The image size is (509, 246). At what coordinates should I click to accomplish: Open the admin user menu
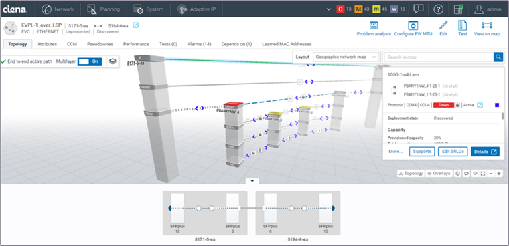488,9
